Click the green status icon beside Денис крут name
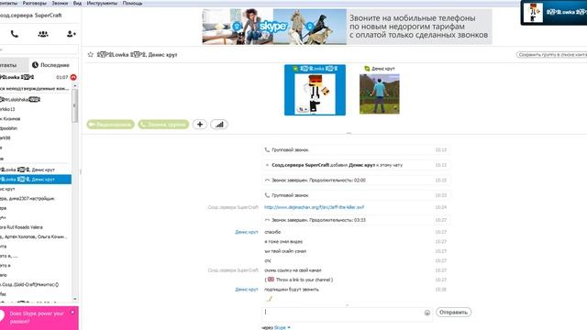Image resolution: width=587 pixels, height=330 pixels. pyautogui.click(x=367, y=69)
